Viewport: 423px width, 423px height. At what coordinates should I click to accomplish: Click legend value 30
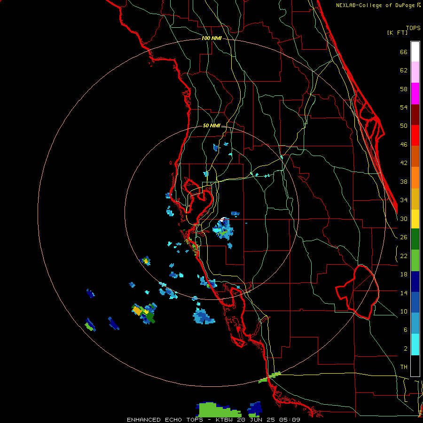(404, 219)
